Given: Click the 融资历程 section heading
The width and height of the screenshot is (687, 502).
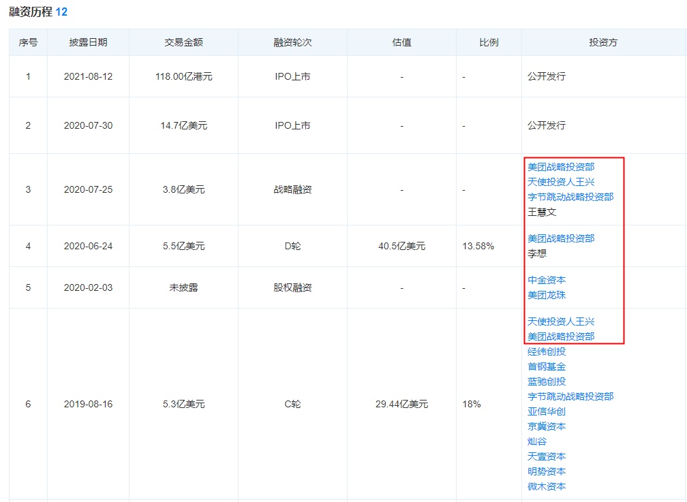Looking at the screenshot, I should click(x=31, y=12).
